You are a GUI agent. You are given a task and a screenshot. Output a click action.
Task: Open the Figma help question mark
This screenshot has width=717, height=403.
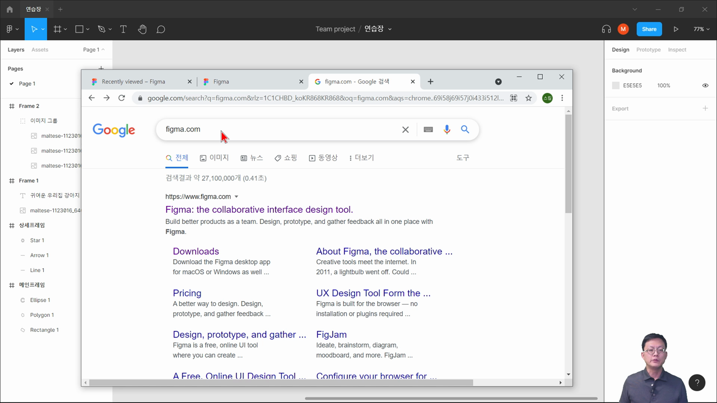pos(697,383)
